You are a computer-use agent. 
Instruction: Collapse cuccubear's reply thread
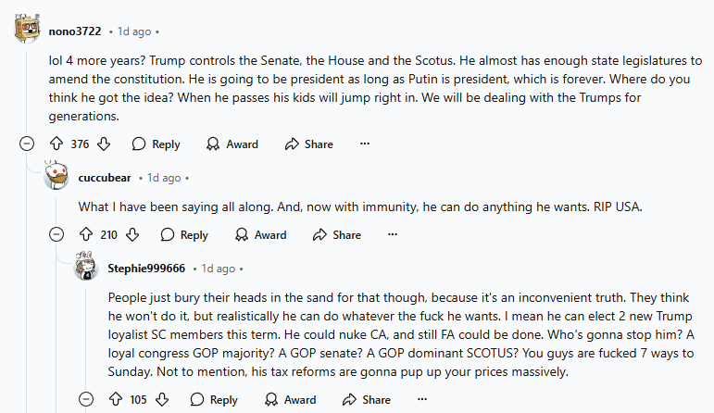point(56,235)
